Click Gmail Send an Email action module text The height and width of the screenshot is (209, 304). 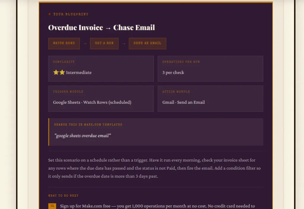tap(183, 102)
